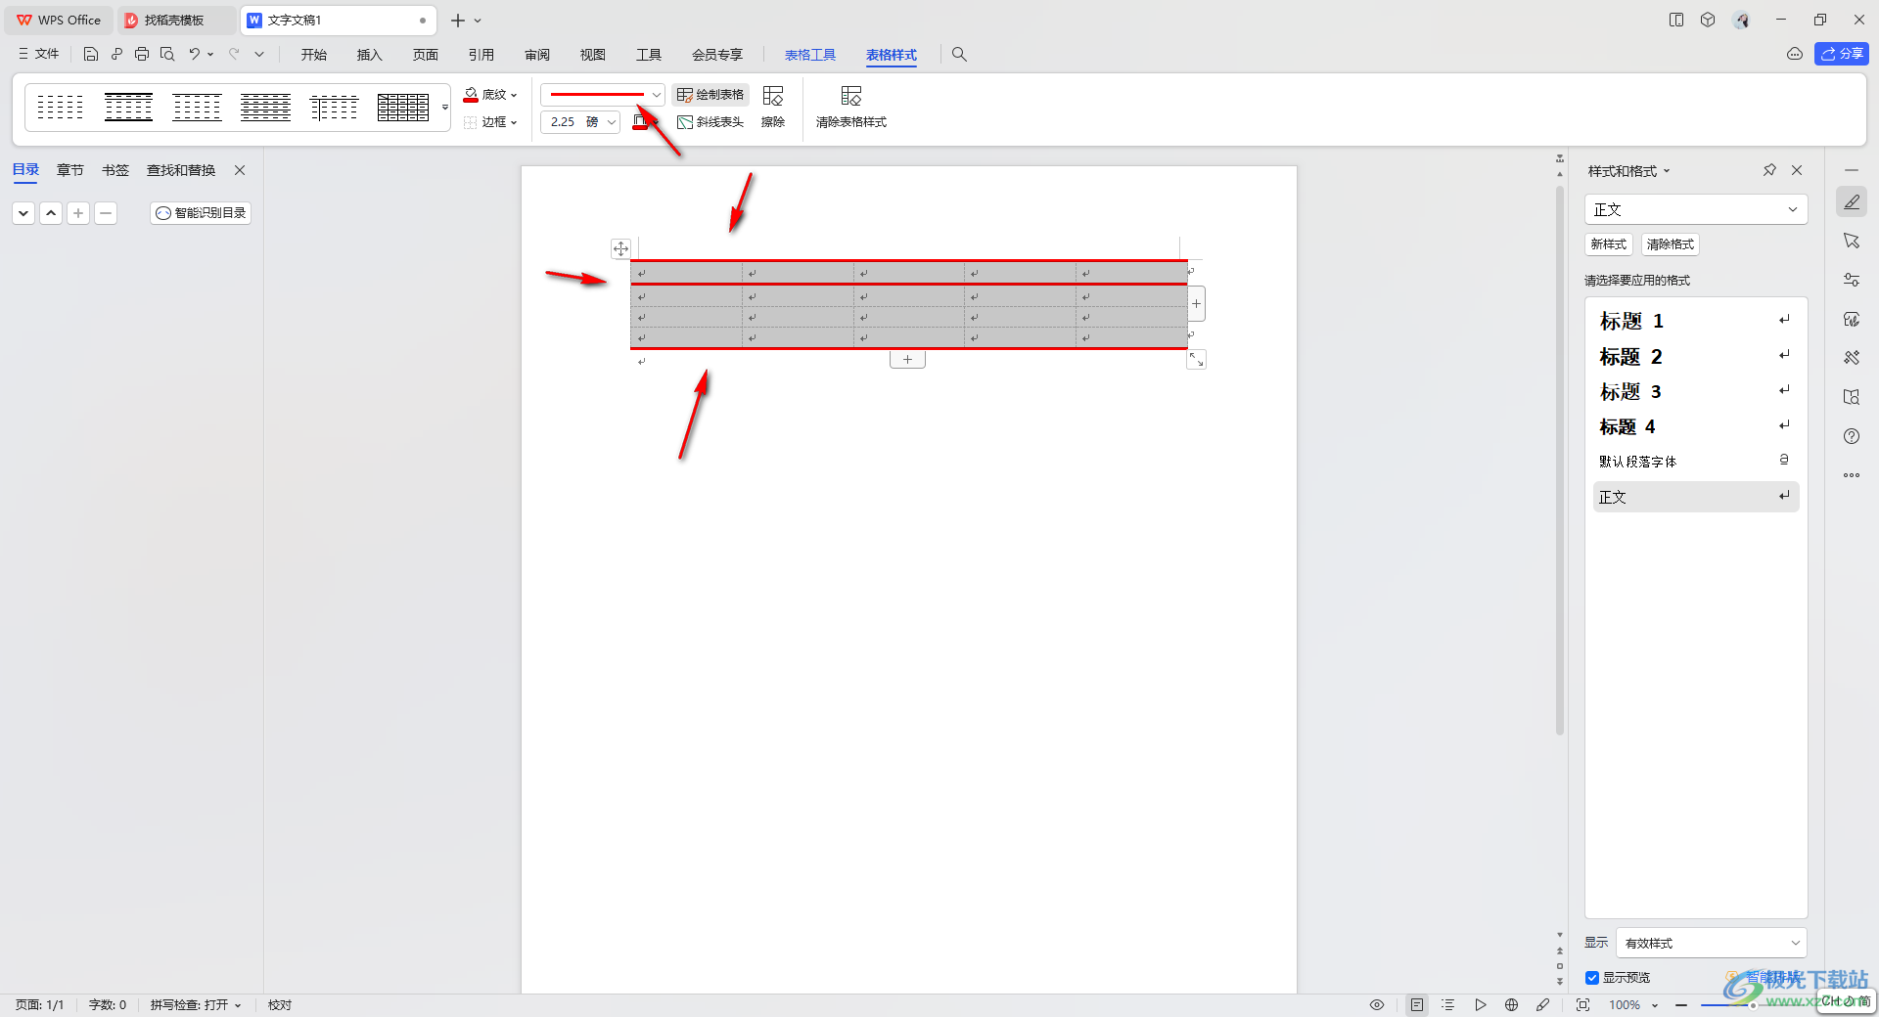The image size is (1879, 1017).
Task: Apply the 标题 1 style
Action: 1696,321
